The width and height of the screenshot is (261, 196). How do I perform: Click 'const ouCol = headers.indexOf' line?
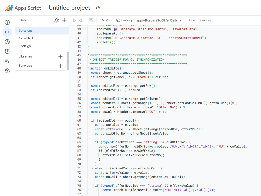(x=128, y=112)
